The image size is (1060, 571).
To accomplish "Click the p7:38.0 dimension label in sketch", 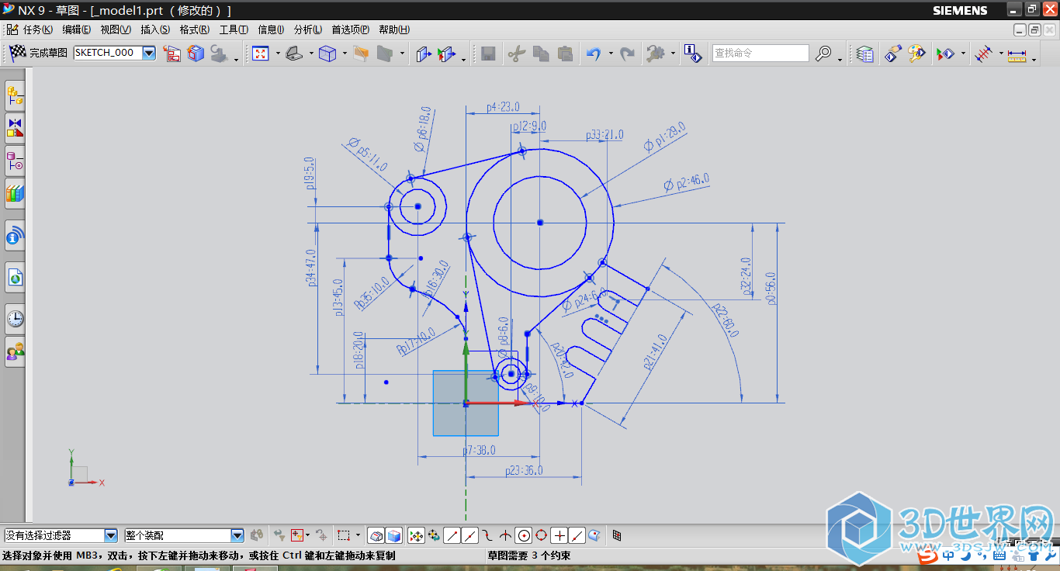I will (479, 450).
